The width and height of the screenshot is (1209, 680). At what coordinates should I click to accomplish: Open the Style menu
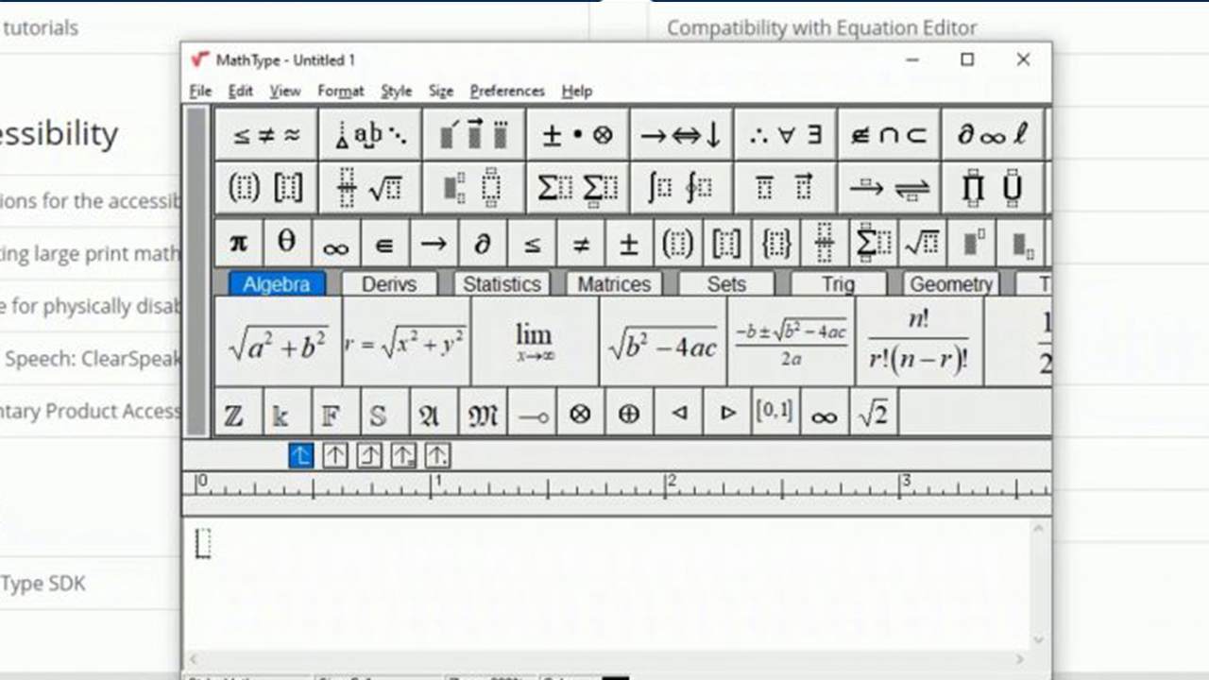(397, 92)
